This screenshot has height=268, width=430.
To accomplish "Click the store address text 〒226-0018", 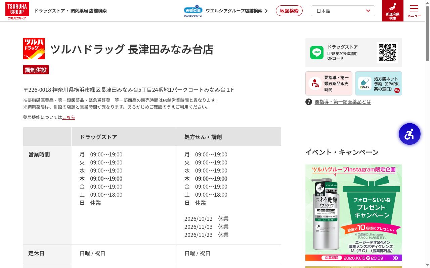I will point(129,90).
